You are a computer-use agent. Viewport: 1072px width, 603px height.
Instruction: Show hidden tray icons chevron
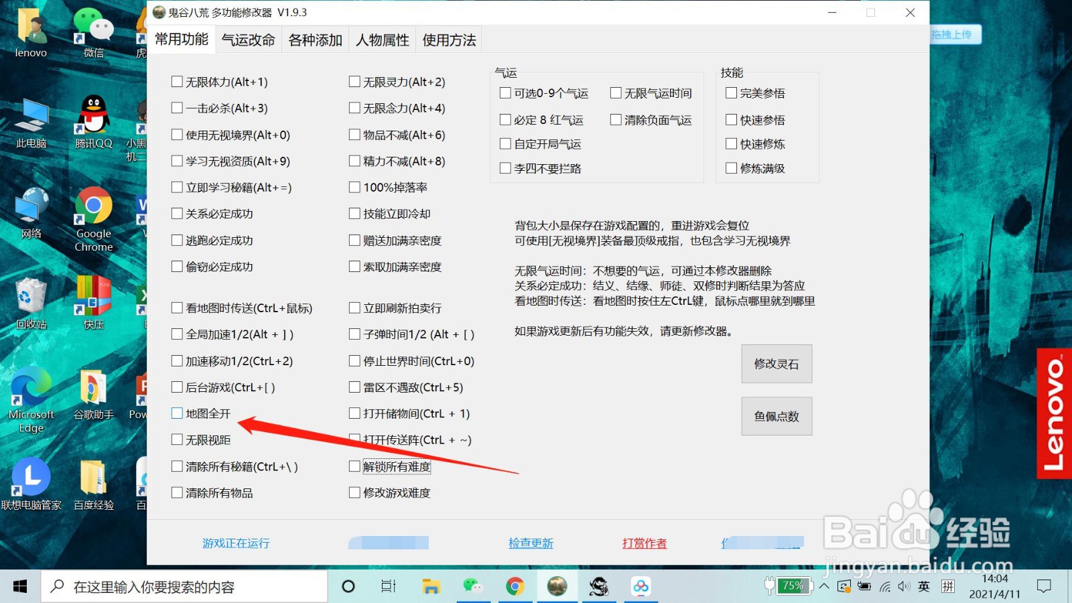(x=824, y=587)
